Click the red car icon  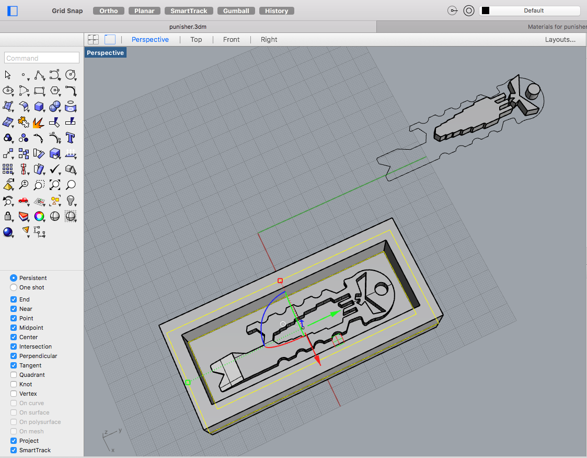coord(24,200)
